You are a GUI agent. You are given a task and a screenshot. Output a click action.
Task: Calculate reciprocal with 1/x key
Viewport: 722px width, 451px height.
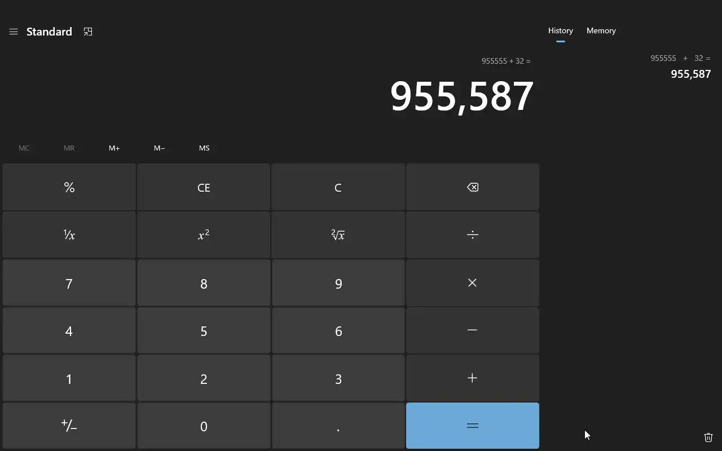[69, 235]
